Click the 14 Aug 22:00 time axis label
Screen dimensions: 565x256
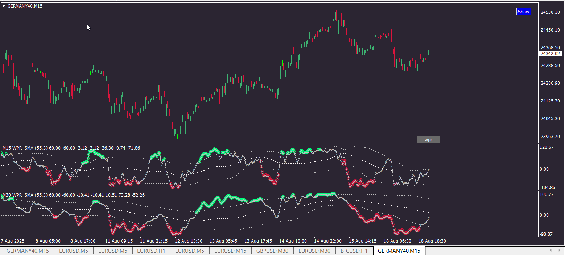[x=328, y=241]
